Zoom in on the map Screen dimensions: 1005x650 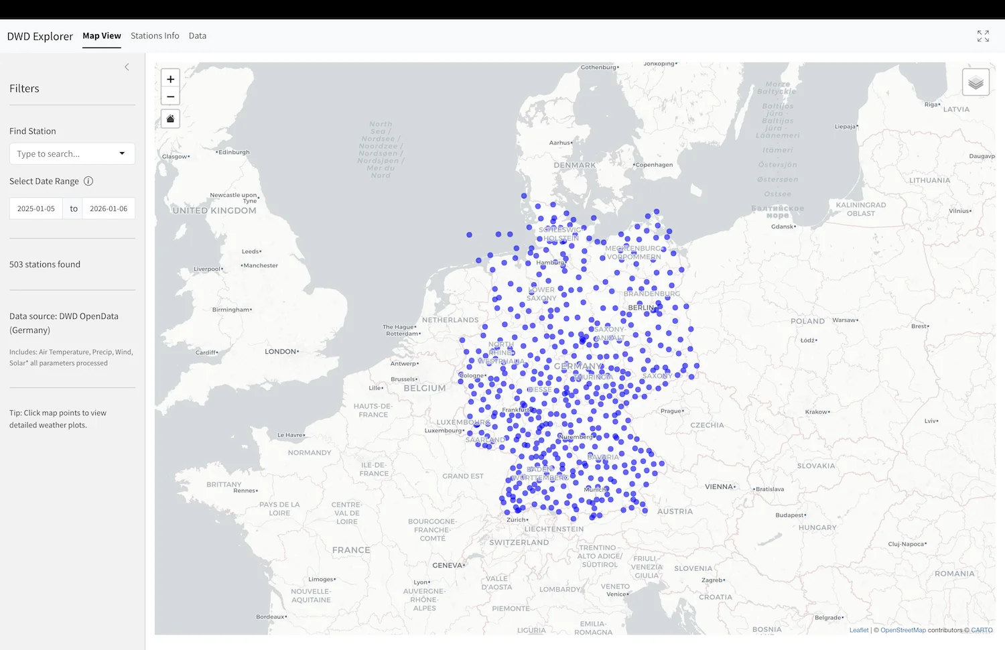(170, 78)
